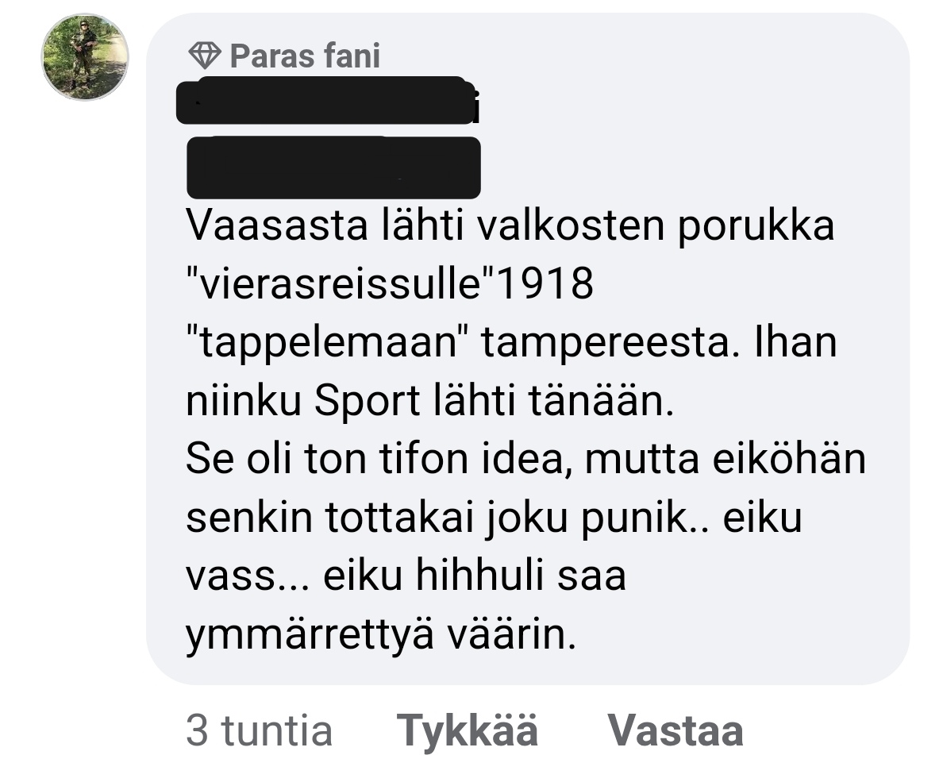Open the 3 tuntia timestamp

pyautogui.click(x=260, y=731)
